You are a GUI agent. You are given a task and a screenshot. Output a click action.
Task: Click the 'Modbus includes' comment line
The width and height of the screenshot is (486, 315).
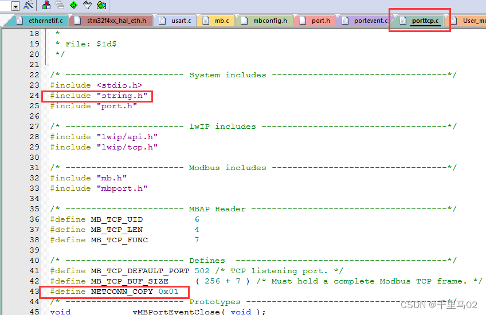[x=253, y=168]
